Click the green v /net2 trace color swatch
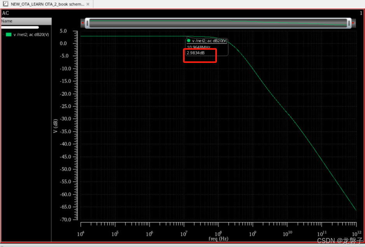365x247 pixels. [9, 35]
